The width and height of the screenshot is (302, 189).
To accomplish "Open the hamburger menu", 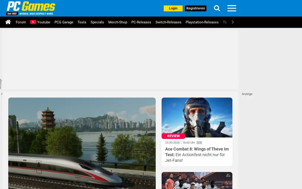I will (232, 8).
